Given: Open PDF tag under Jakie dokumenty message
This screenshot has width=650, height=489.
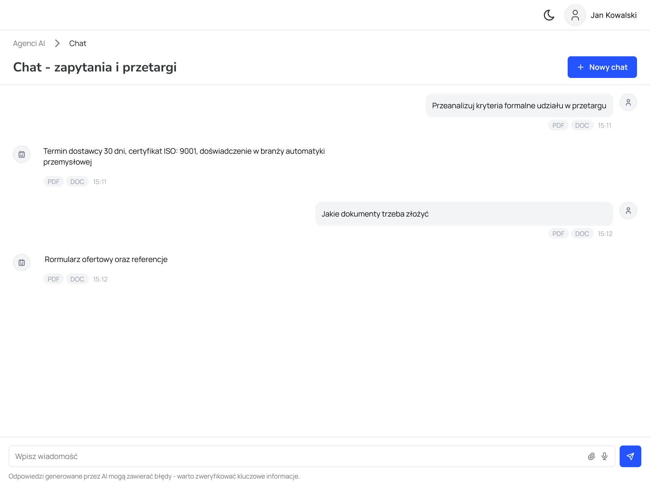Looking at the screenshot, I should [x=558, y=233].
